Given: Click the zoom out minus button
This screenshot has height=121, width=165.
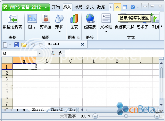Looking at the screenshot, I should click(95, 116).
